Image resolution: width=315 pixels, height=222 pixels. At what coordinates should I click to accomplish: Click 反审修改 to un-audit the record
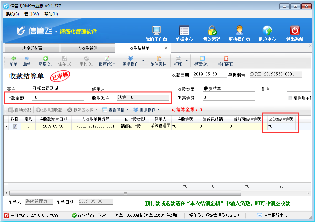107,61
